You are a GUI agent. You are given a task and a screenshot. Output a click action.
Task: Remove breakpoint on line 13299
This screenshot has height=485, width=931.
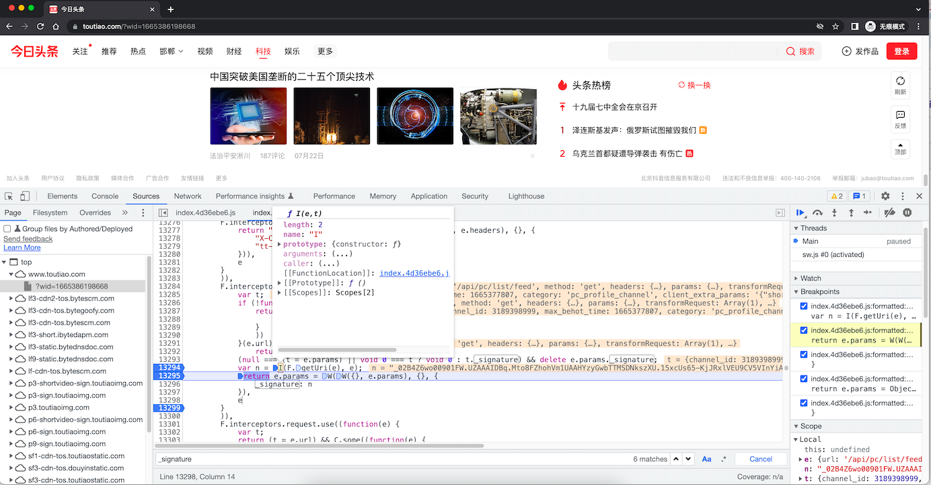(x=167, y=408)
